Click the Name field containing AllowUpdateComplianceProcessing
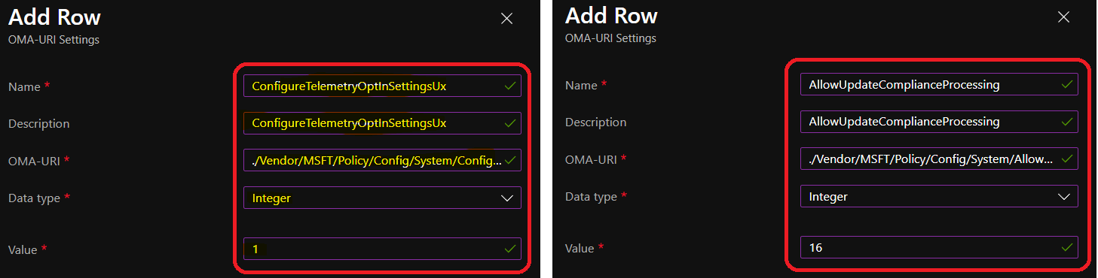 (939, 84)
